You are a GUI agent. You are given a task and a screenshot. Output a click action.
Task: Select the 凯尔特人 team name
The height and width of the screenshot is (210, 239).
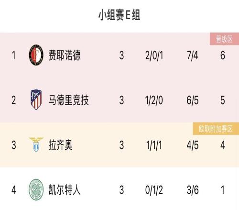[65, 190]
